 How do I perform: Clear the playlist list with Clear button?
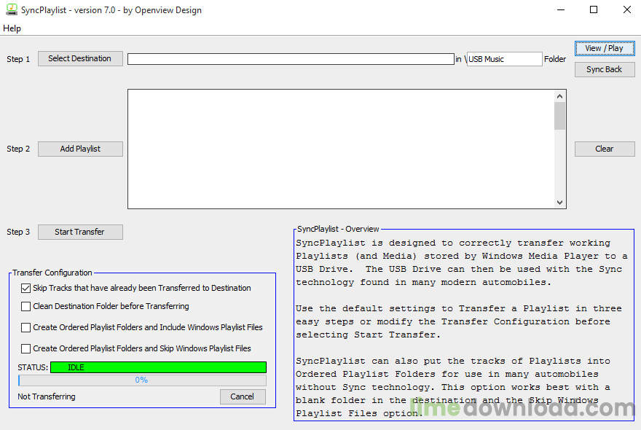pyautogui.click(x=604, y=149)
